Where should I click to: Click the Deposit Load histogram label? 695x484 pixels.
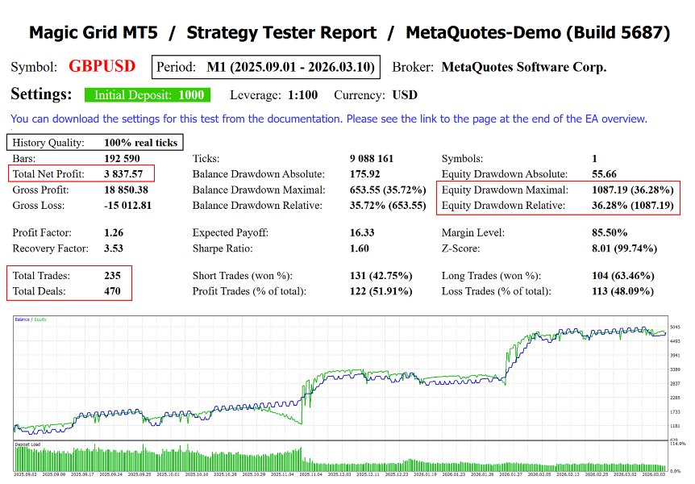click(27, 444)
